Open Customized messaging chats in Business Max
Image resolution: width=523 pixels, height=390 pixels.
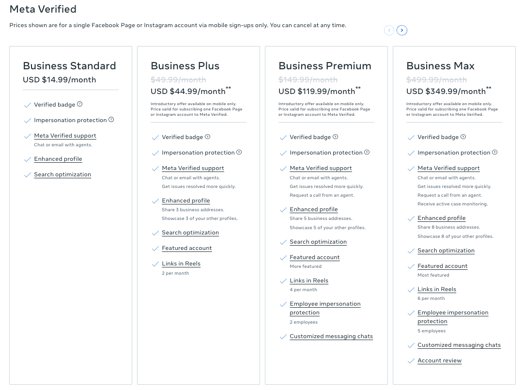[x=459, y=345]
